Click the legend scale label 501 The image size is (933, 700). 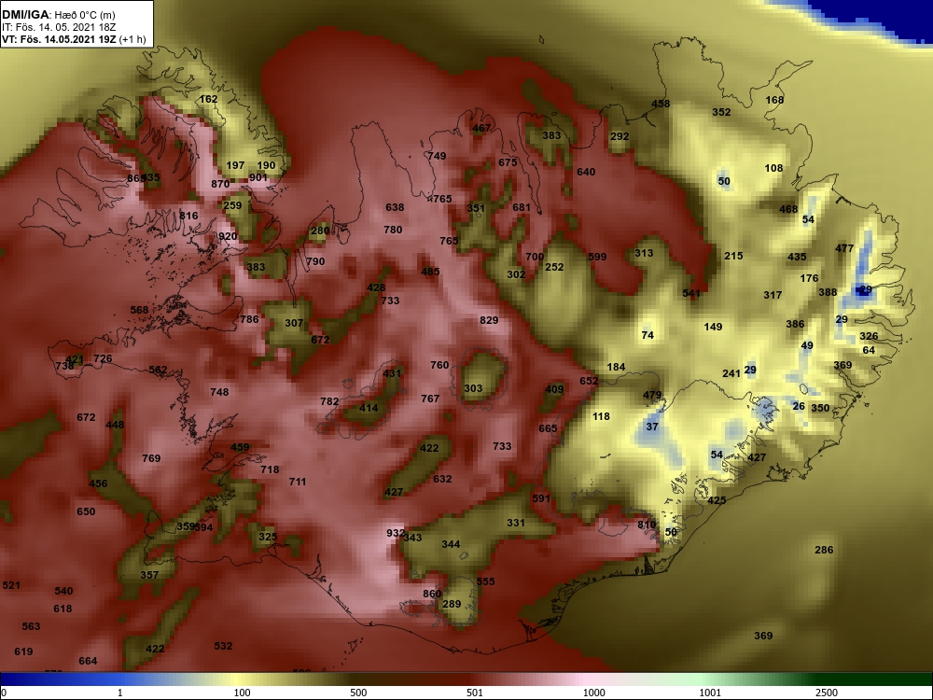pyautogui.click(x=475, y=693)
